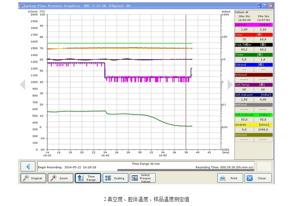Image resolution: width=292 pixels, height=206 pixels.
Task: Close the process graphics window
Action: click(x=257, y=178)
